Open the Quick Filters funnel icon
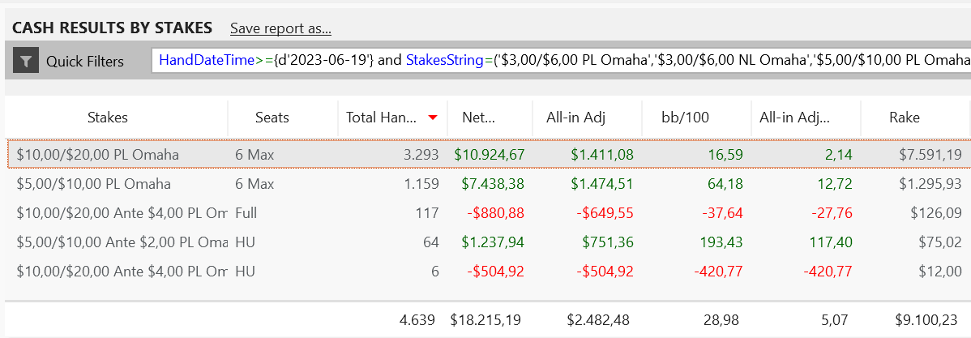Screen dimensions: 971x338 click(x=26, y=61)
